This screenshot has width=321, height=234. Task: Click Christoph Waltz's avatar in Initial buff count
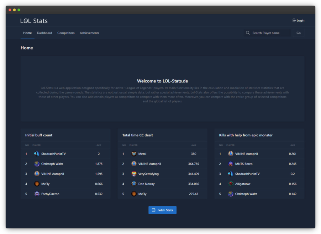tap(37, 164)
